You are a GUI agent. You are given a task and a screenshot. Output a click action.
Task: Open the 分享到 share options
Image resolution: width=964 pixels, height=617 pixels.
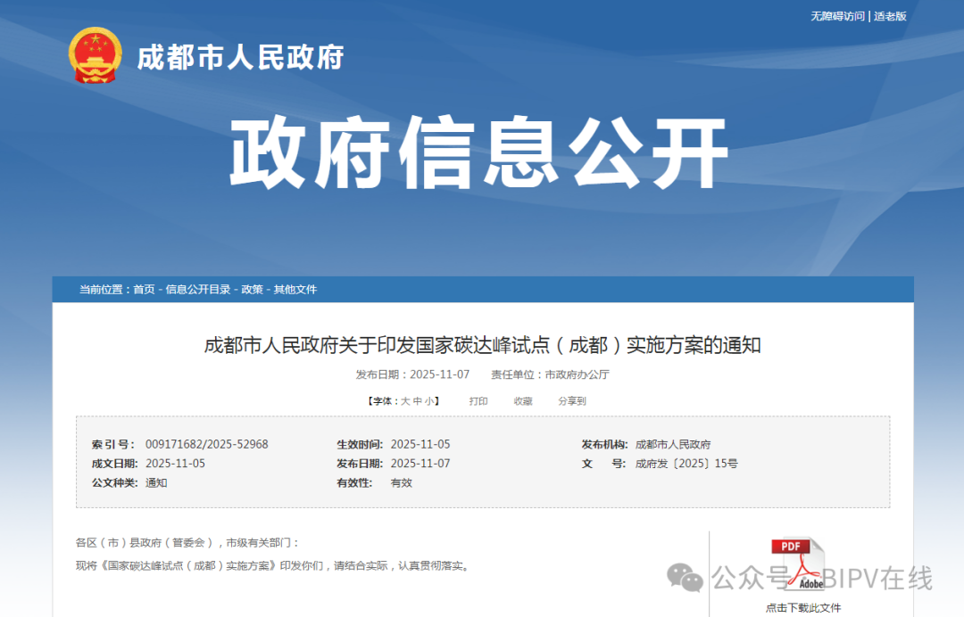(572, 401)
